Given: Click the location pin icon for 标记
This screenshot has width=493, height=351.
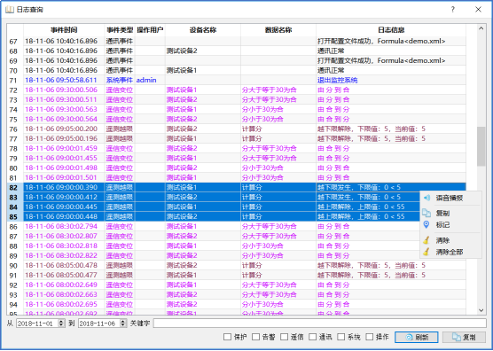Looking at the screenshot, I should click(426, 224).
